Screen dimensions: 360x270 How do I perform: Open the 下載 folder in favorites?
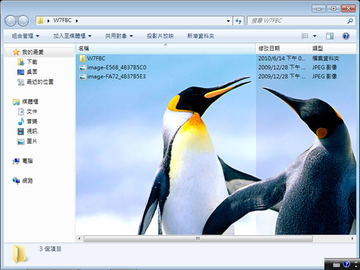coord(31,62)
